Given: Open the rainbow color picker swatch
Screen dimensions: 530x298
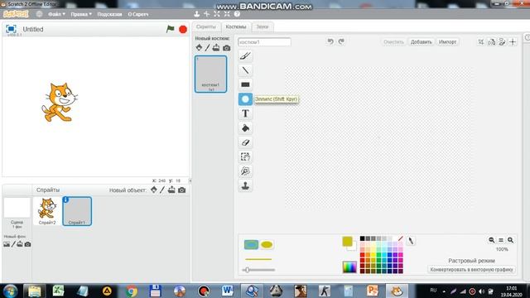Looking at the screenshot, I should [x=349, y=267].
